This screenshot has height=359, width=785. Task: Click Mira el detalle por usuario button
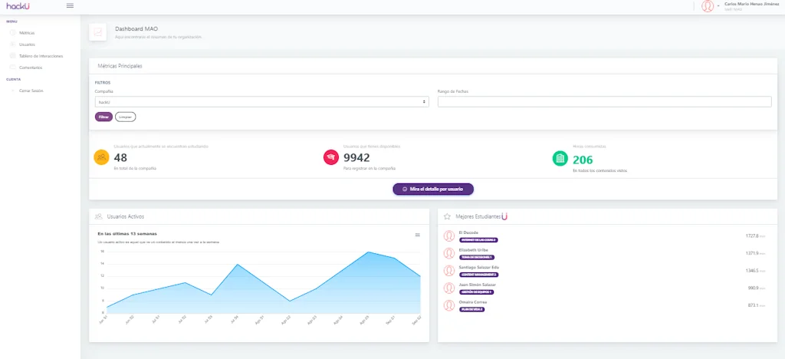point(433,189)
